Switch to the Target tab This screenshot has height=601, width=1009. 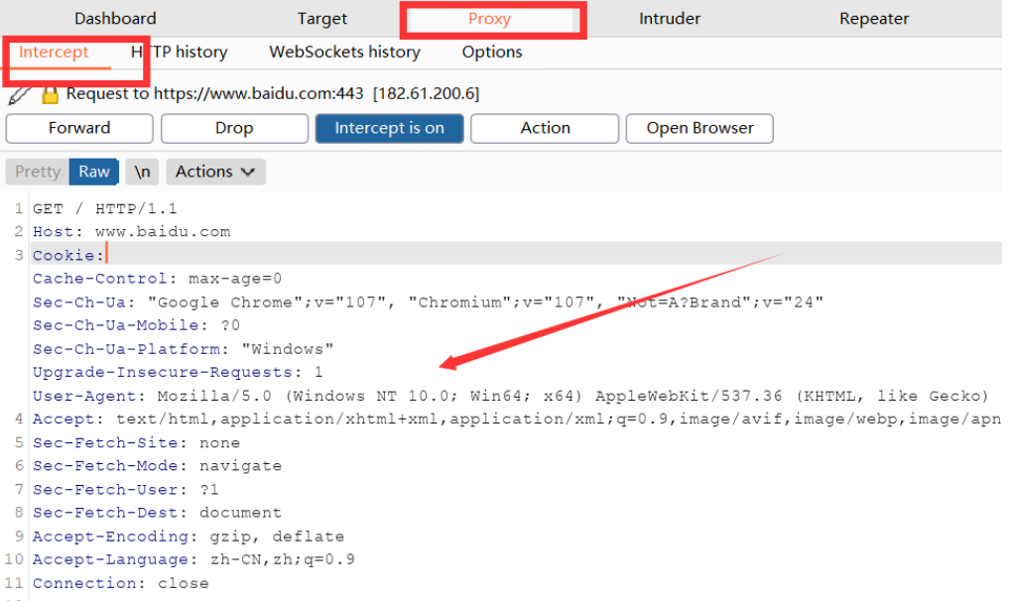point(321,19)
